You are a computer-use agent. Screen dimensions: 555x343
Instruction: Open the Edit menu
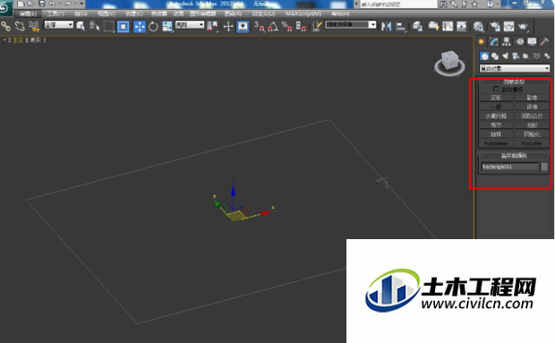tap(28, 13)
